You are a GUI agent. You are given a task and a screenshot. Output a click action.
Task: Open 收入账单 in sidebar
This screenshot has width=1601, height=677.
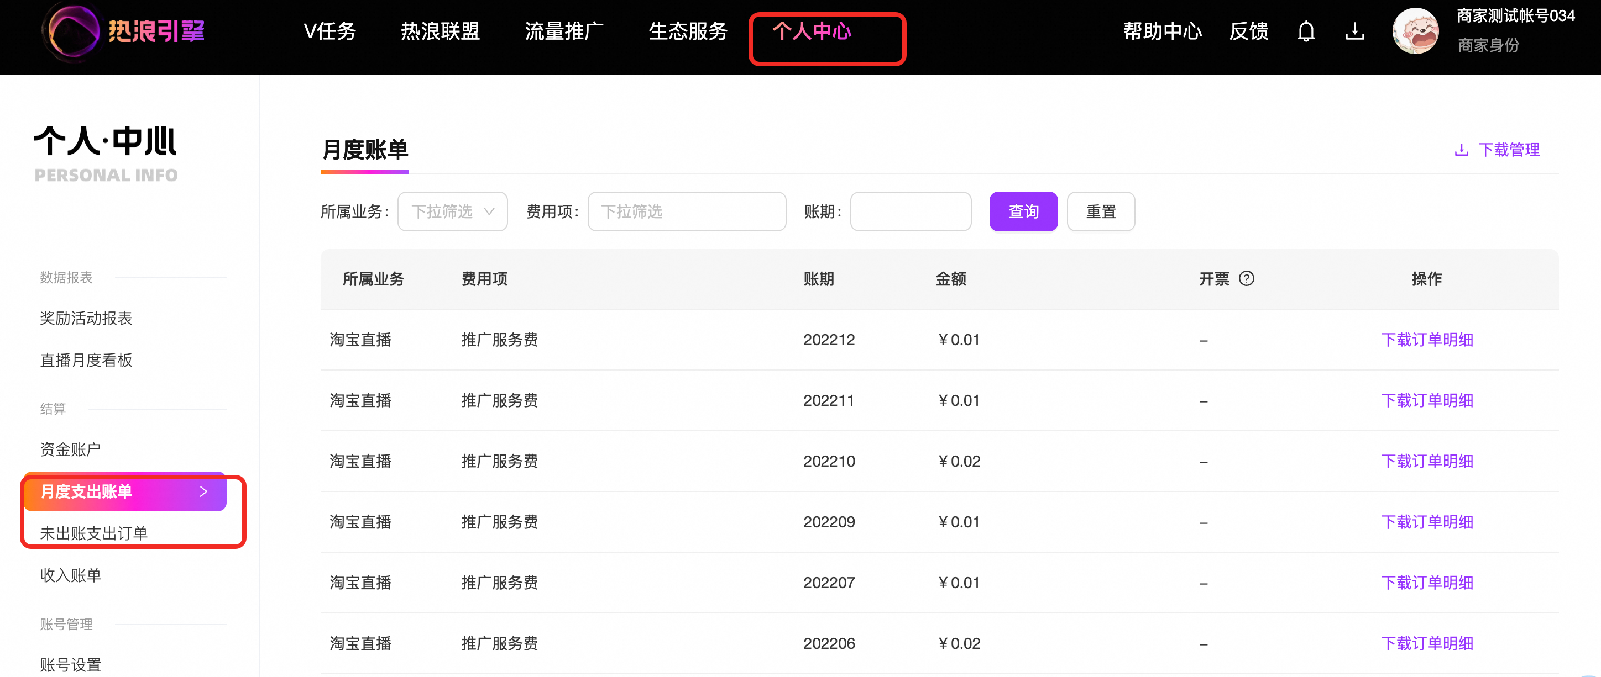[70, 575]
